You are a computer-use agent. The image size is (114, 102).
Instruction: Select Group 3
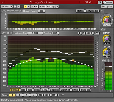[27, 95]
